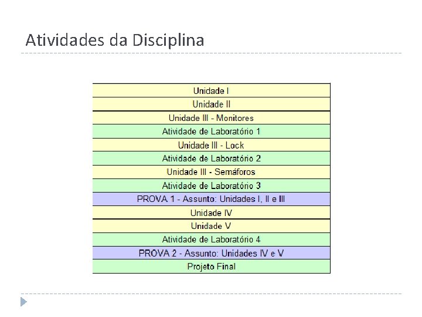Select Atividade de Laboratório 3 row
Screen dimensions: 422x317
coord(211,186)
